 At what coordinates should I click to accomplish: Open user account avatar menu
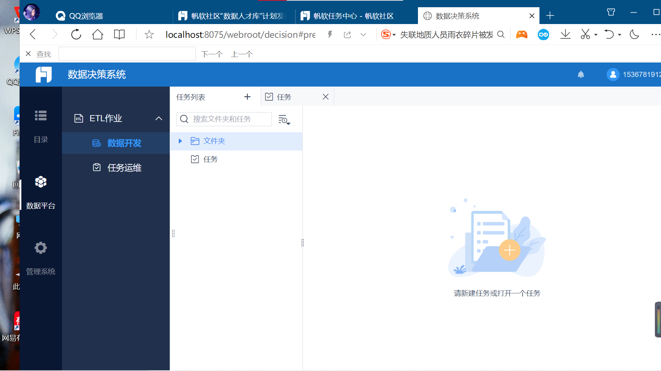click(x=613, y=74)
